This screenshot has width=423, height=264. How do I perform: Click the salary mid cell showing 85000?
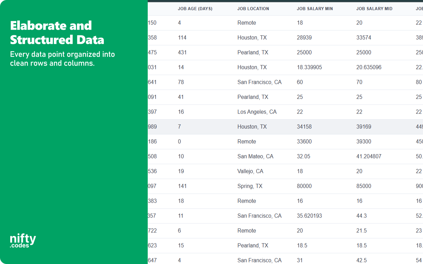[364, 186]
